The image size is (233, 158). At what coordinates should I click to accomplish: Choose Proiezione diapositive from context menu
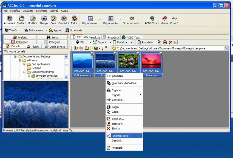pyautogui.click(x=124, y=83)
